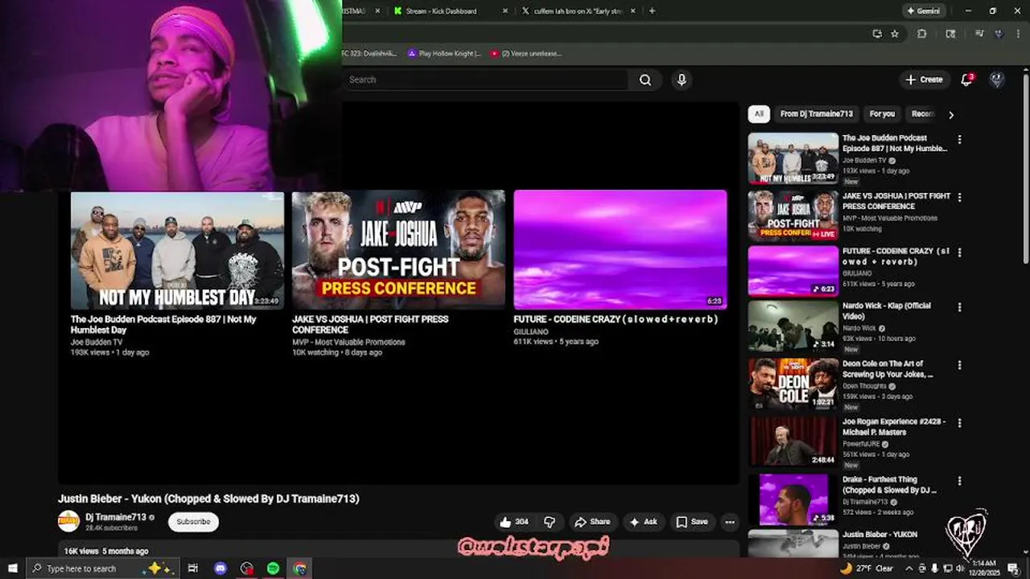The height and width of the screenshot is (579, 1030).
Task: Open options for Joe Budden Podcast sidebar video
Action: tap(958, 140)
